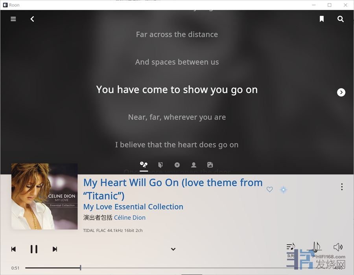Open the bookmarks icon
The width and height of the screenshot is (354, 275).
(x=322, y=19)
